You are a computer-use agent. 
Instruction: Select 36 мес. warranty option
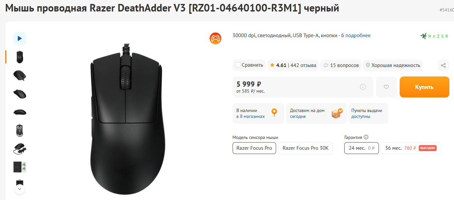(411, 148)
